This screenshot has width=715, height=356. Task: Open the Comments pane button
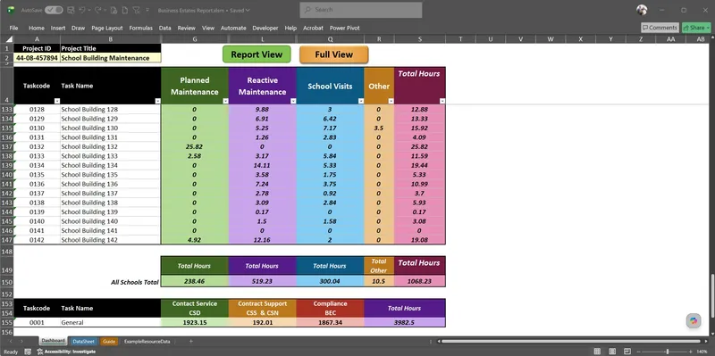pos(660,28)
